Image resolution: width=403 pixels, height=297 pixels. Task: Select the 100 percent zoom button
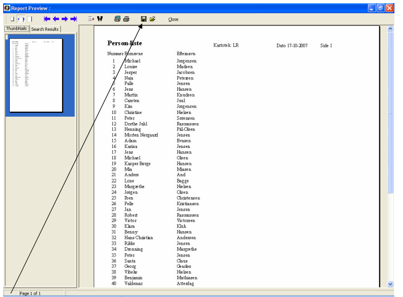[x=30, y=19]
